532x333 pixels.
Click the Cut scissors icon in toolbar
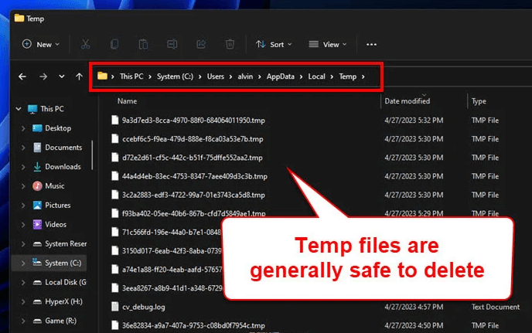86,45
